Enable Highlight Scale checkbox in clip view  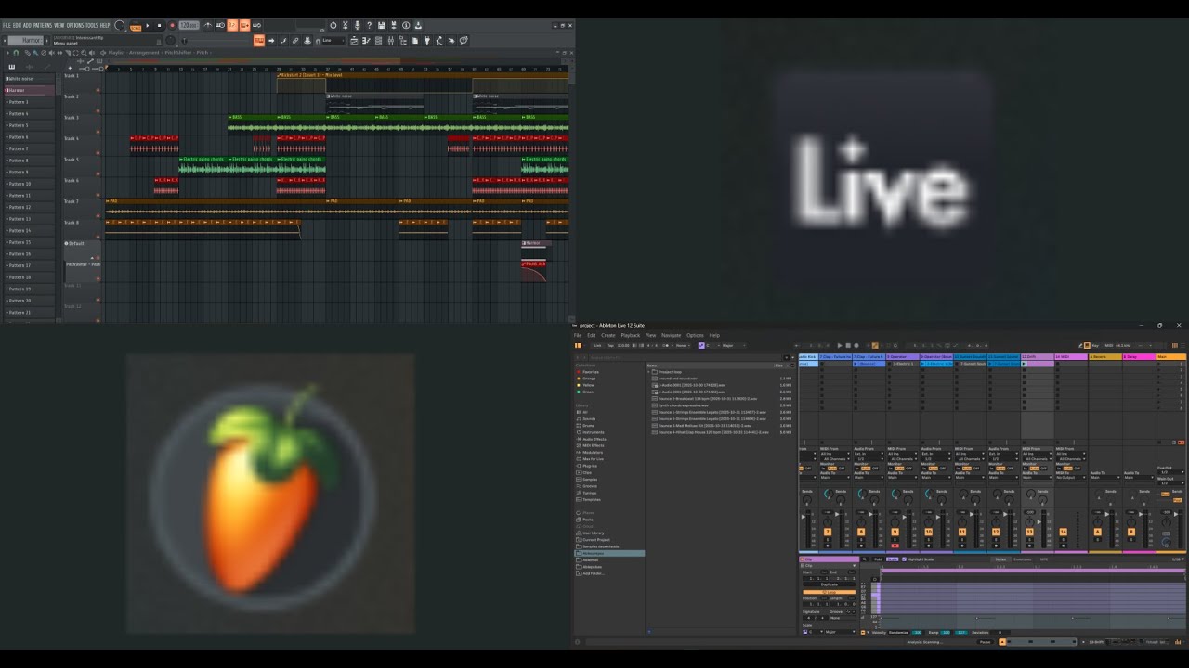[904, 559]
